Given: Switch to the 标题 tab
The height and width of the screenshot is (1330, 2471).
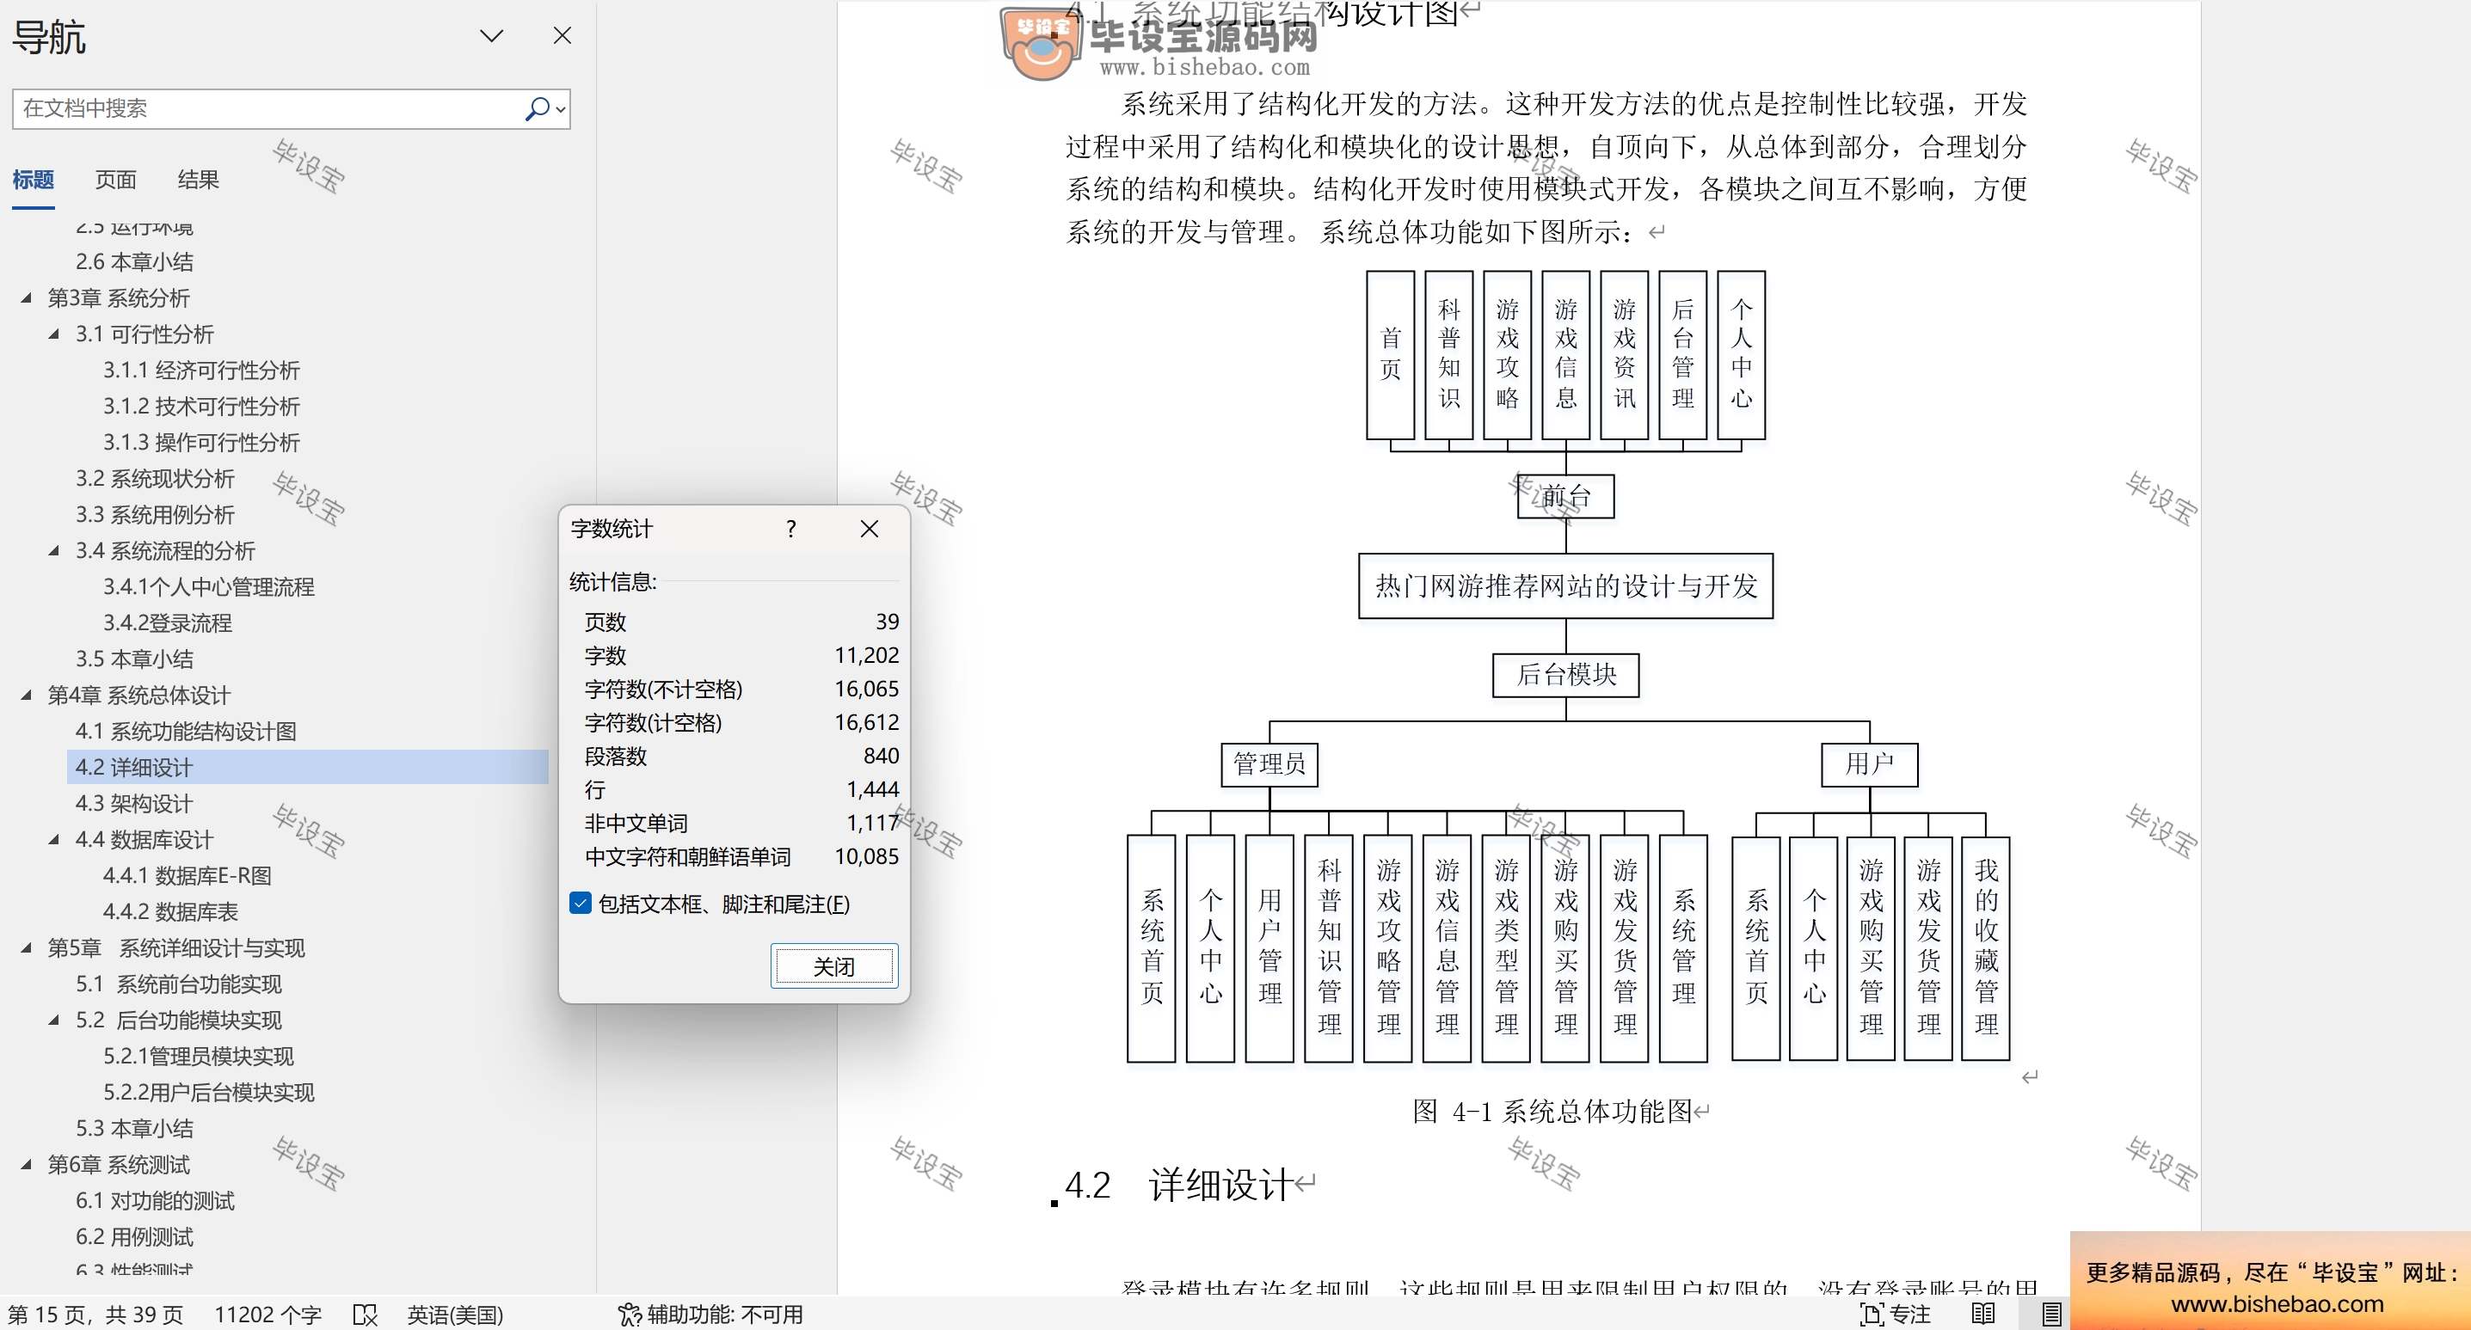Looking at the screenshot, I should coord(33,180).
